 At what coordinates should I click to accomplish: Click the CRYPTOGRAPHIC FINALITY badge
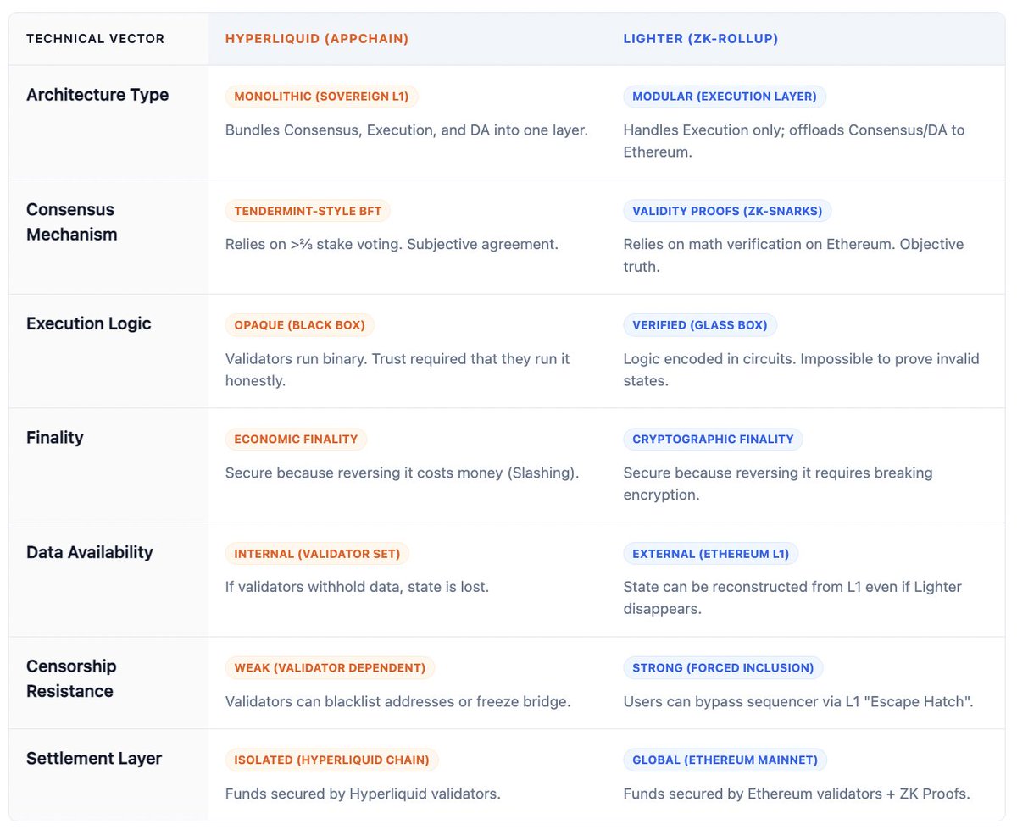(x=713, y=440)
